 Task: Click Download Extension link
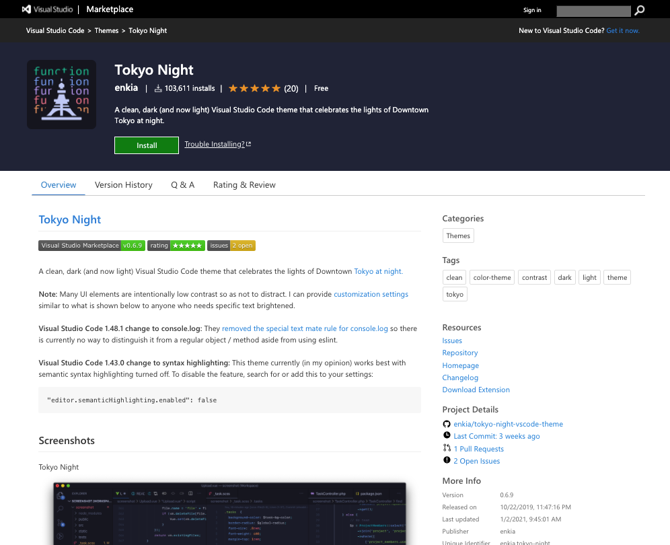[x=476, y=390]
